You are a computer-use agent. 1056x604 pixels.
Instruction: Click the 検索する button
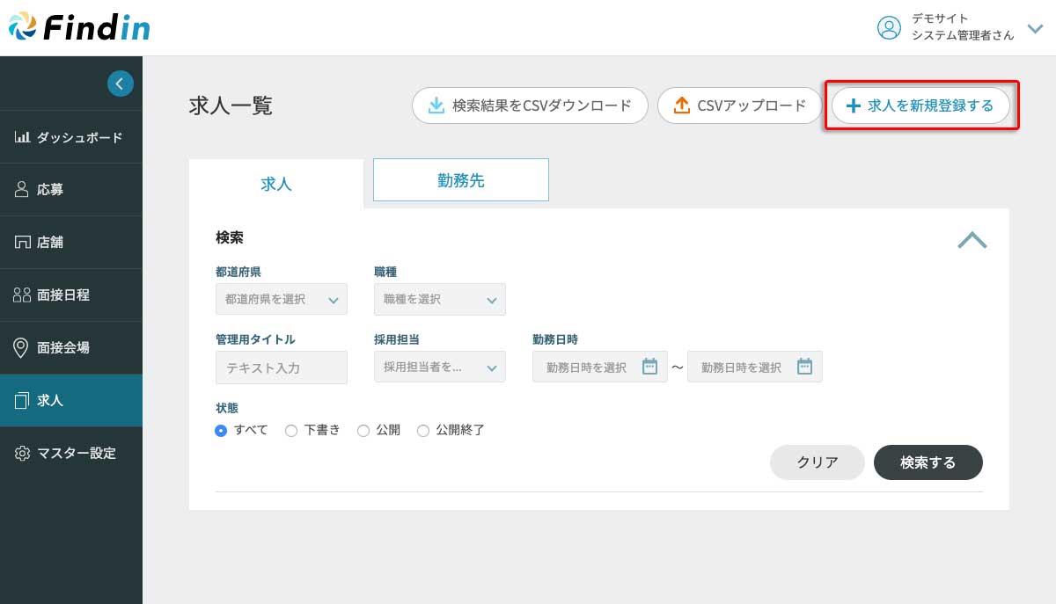coord(928,462)
